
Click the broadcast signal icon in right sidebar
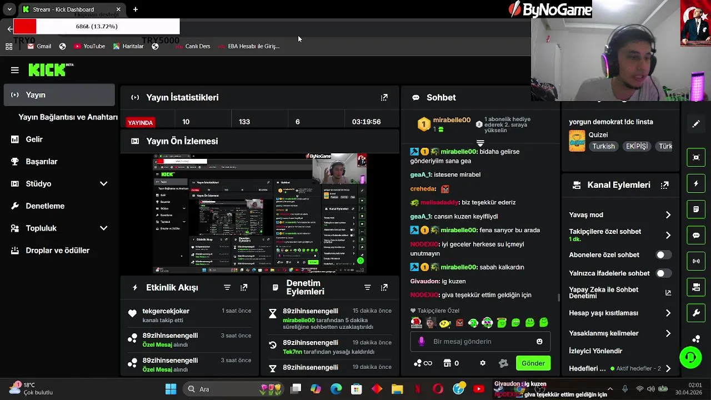[x=696, y=261]
